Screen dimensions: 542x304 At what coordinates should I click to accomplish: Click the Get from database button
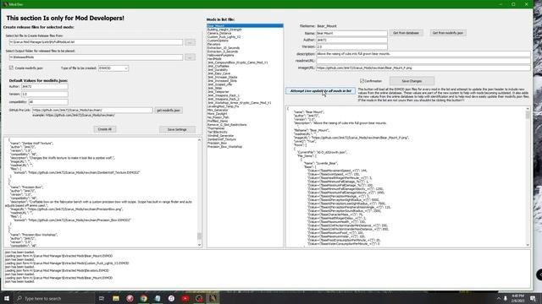[x=406, y=33]
